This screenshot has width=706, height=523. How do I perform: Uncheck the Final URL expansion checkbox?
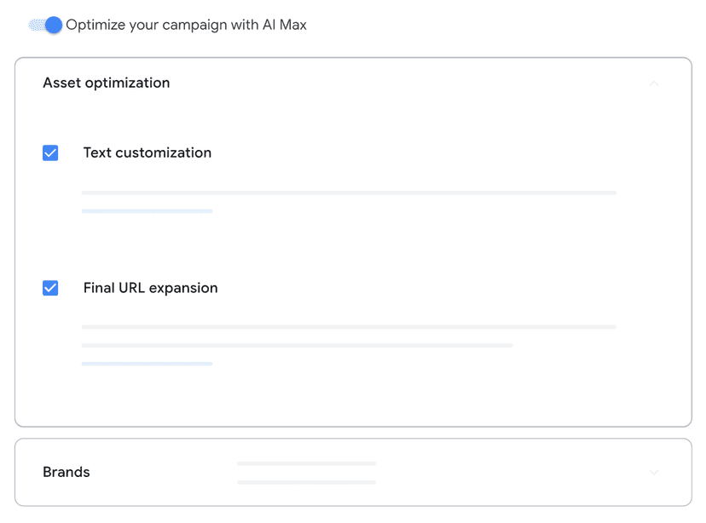pos(50,288)
